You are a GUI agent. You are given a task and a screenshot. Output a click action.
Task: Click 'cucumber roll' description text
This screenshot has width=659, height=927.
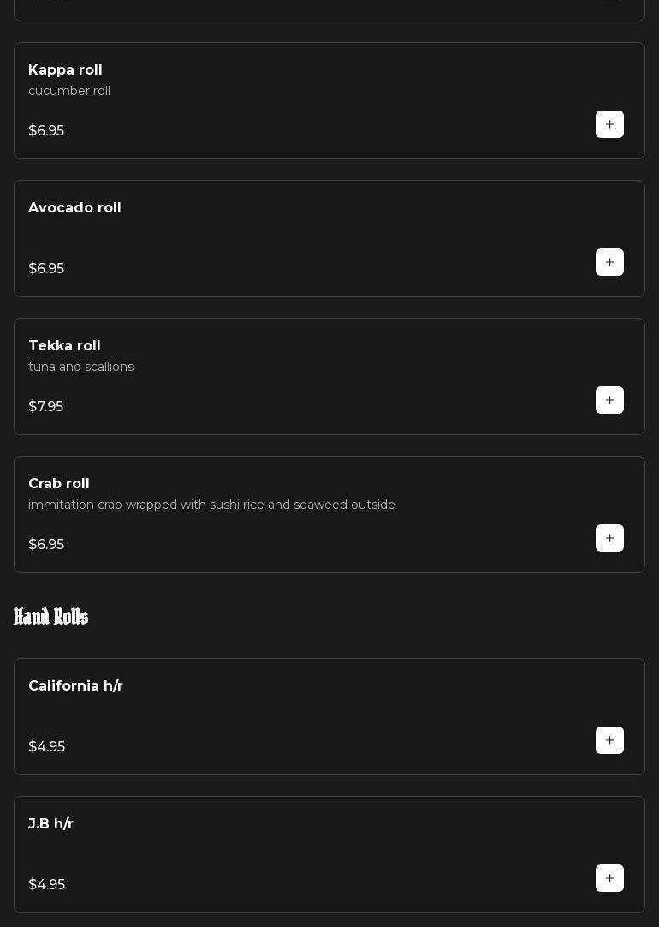click(x=69, y=91)
